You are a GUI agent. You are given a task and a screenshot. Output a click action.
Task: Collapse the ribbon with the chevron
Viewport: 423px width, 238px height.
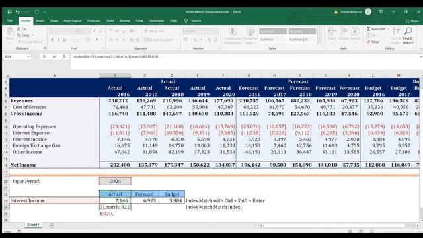(421, 48)
